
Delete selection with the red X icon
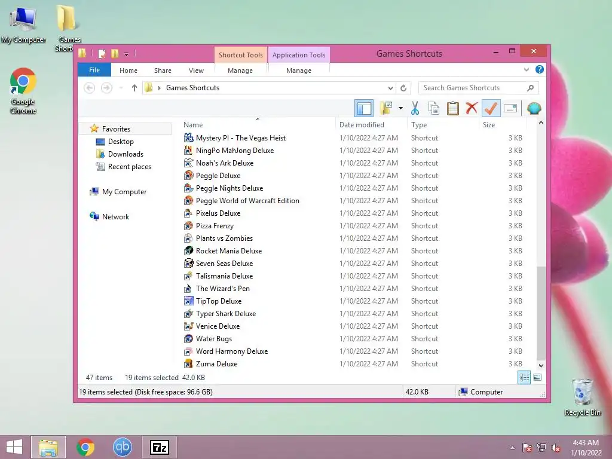point(472,108)
